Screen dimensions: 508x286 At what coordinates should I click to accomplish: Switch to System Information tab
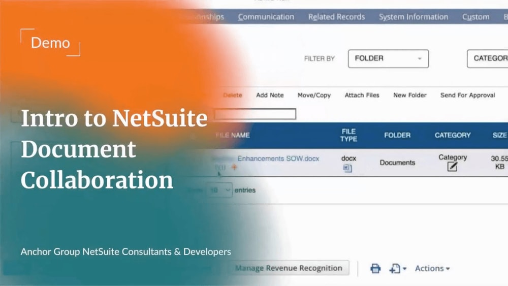pyautogui.click(x=414, y=17)
